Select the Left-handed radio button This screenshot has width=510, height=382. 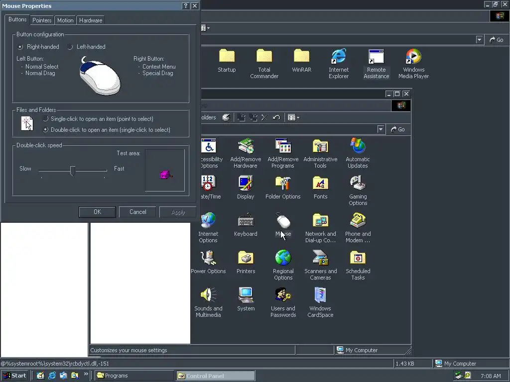86,47
